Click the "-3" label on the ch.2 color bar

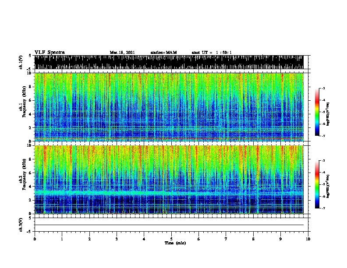323,161
